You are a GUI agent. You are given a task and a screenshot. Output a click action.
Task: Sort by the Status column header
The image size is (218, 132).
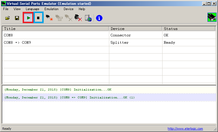189,28
